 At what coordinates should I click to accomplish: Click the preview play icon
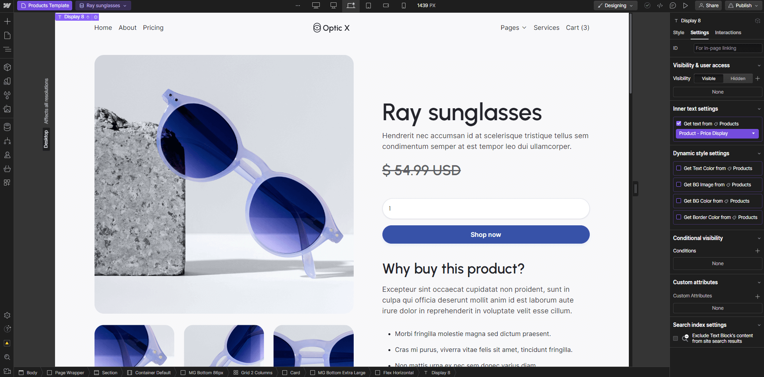[685, 6]
